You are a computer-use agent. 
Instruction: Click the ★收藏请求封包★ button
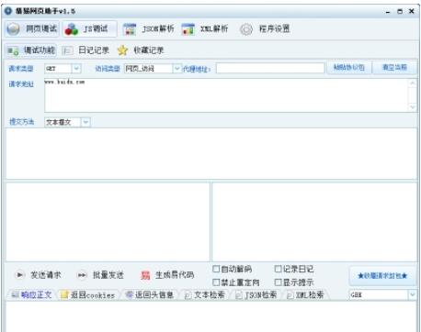click(382, 276)
